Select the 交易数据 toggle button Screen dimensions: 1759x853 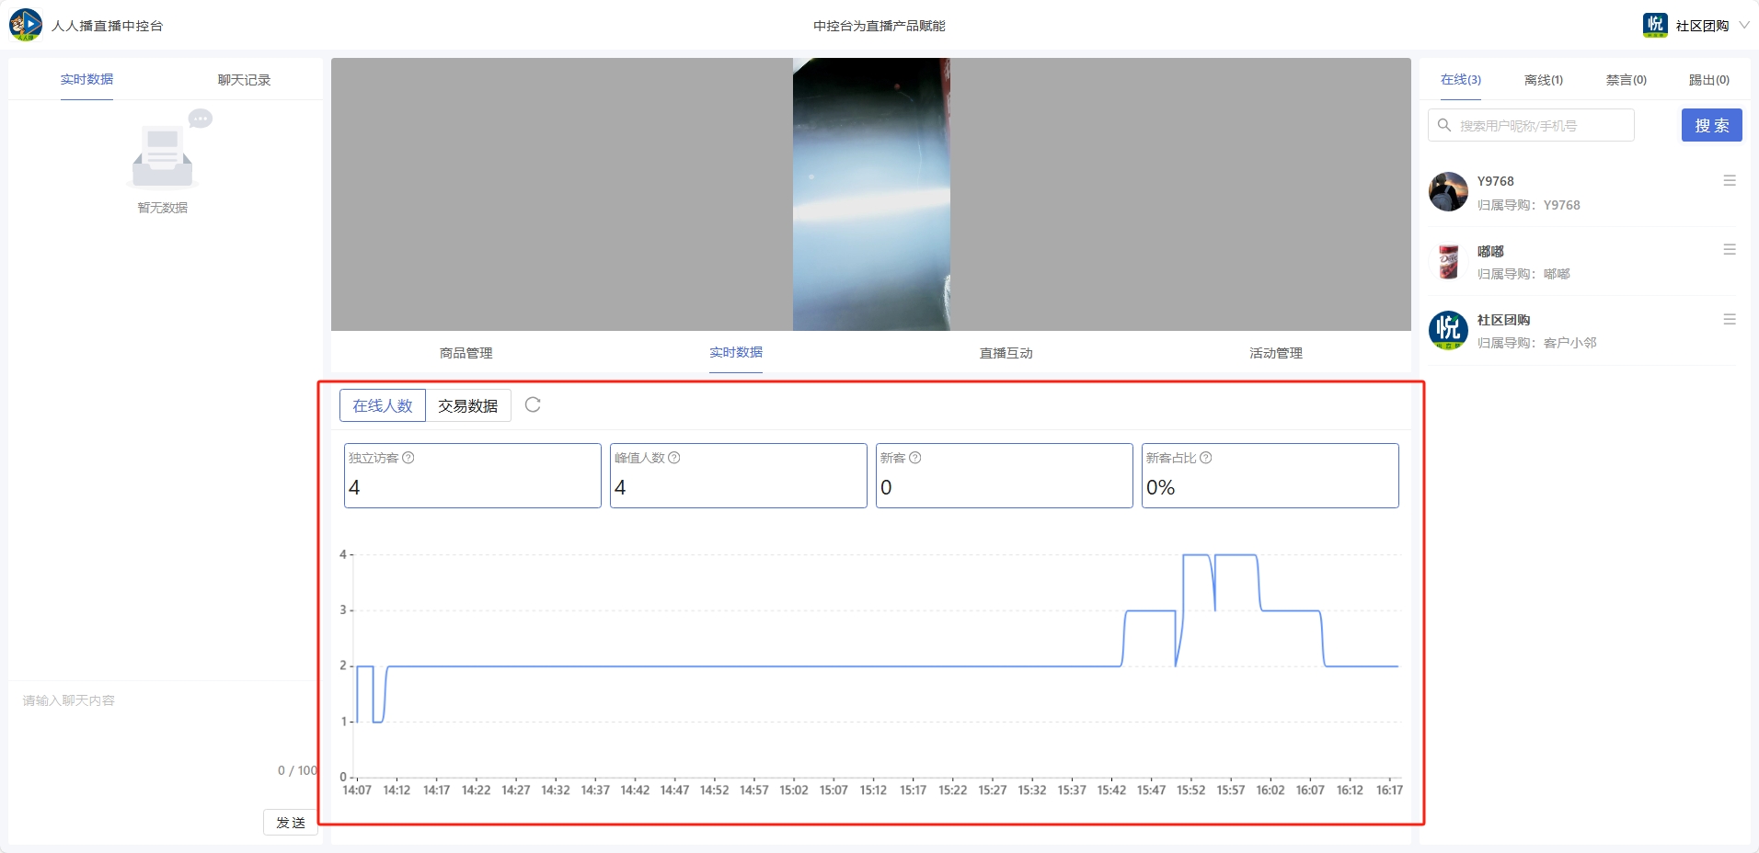(468, 405)
